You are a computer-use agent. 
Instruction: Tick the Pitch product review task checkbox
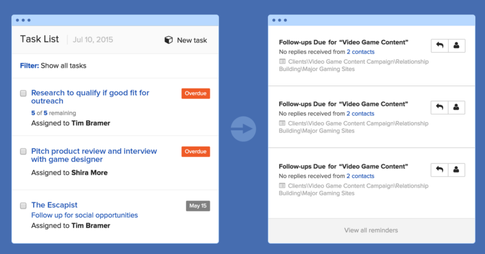point(23,152)
